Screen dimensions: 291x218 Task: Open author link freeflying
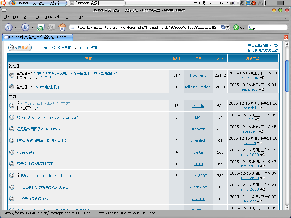(x=198, y=75)
